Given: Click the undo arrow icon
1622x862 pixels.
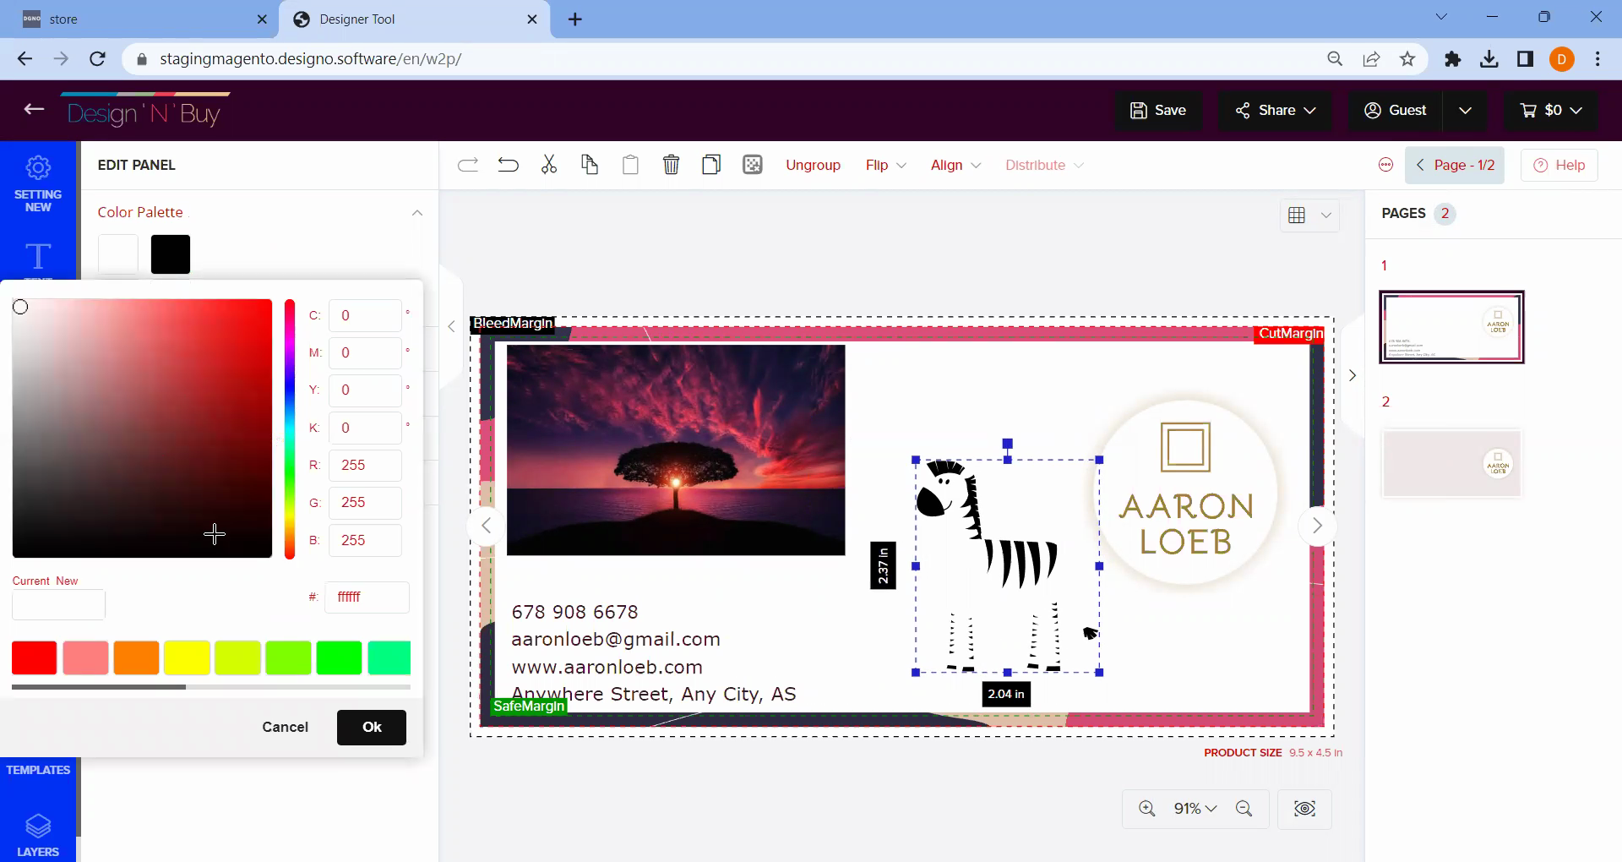Looking at the screenshot, I should (508, 165).
